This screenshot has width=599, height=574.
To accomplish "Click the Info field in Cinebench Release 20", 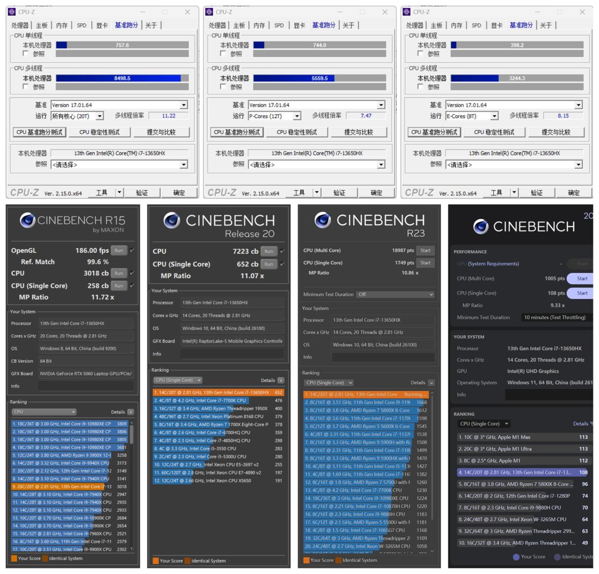I will pos(232,354).
